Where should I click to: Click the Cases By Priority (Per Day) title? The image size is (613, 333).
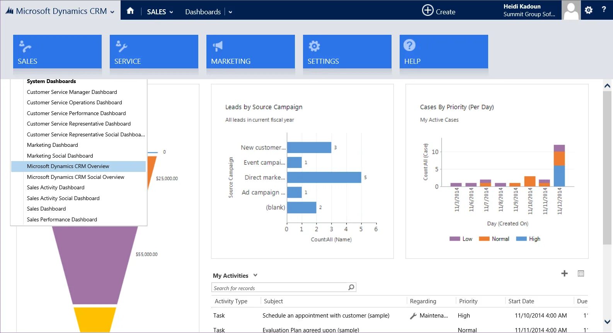(x=457, y=107)
